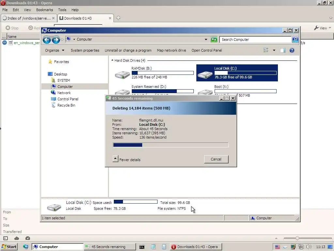The height and width of the screenshot is (251, 334).
Task: Click the deletion progress bar
Action: pos(171,145)
